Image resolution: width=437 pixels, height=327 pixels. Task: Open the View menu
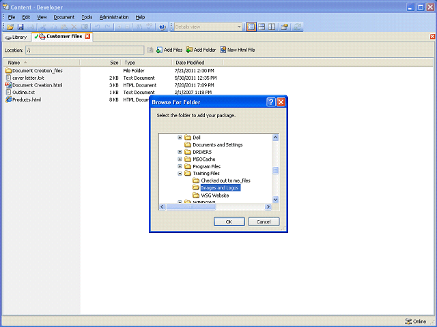click(x=42, y=17)
